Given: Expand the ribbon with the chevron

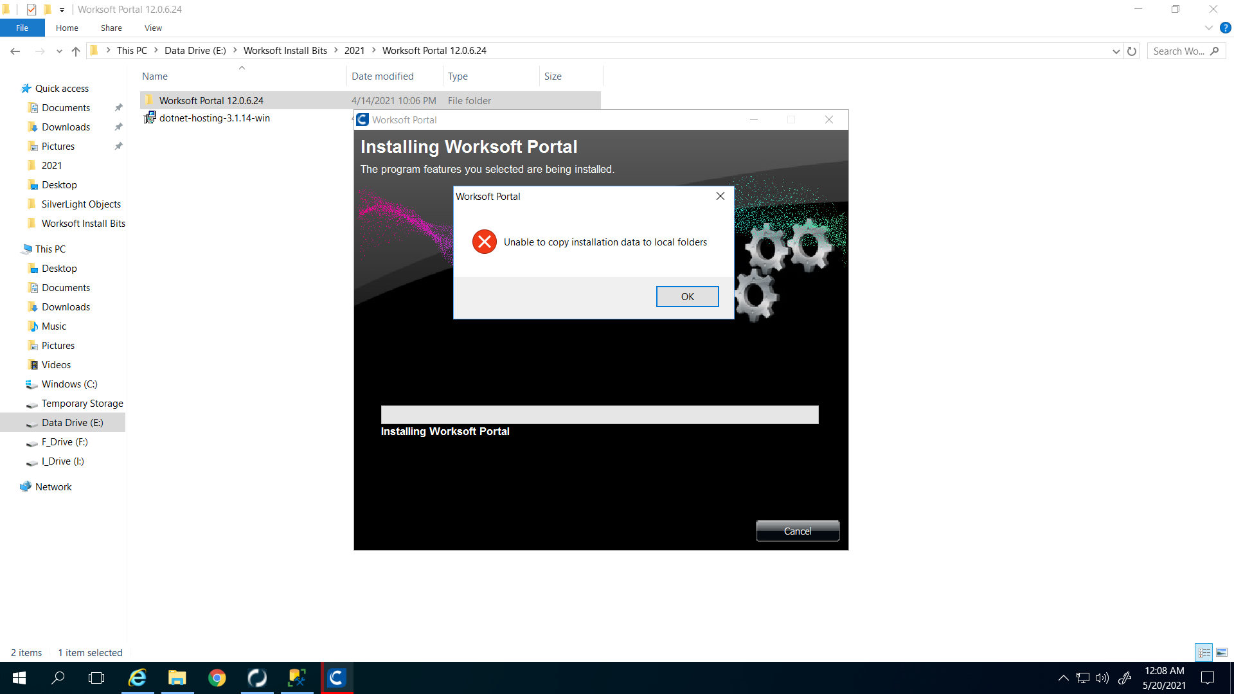Looking at the screenshot, I should 1209,28.
